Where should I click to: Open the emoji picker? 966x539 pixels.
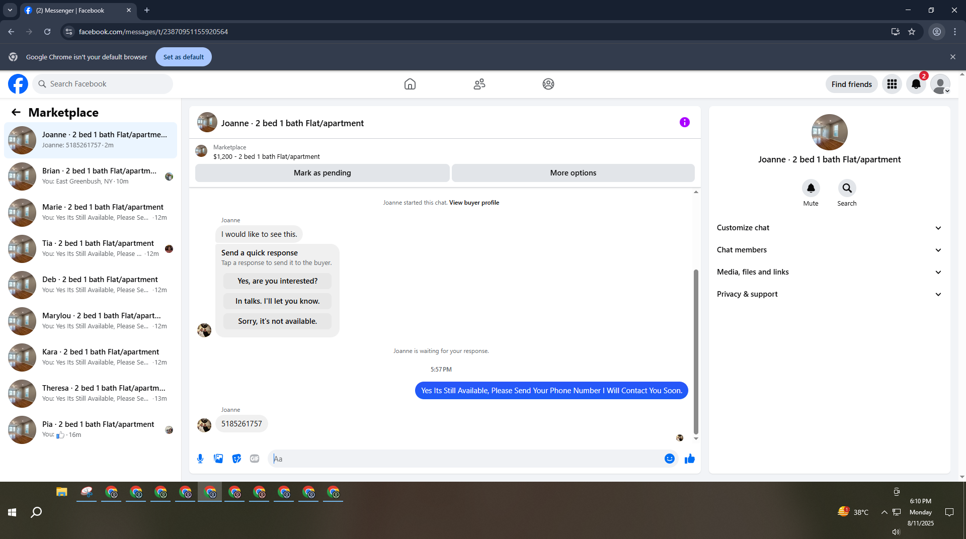click(670, 459)
